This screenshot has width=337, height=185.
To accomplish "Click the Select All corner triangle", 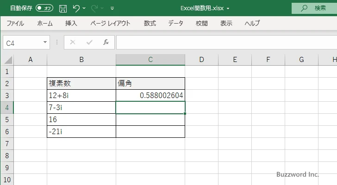I will [x=8, y=60].
